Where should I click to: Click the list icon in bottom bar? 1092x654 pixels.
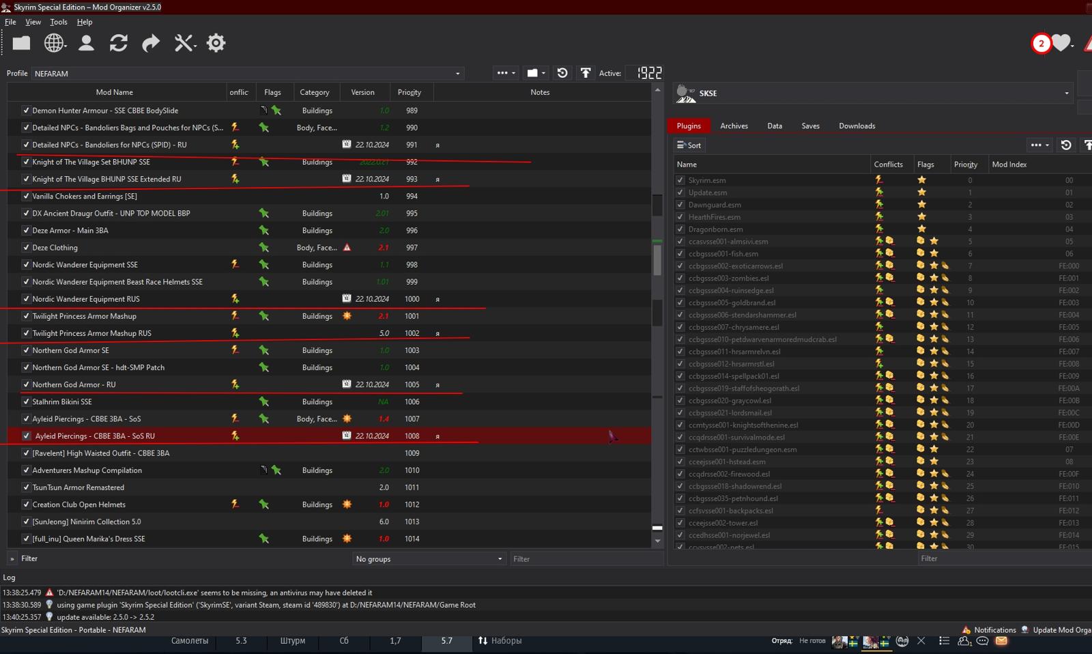[944, 641]
